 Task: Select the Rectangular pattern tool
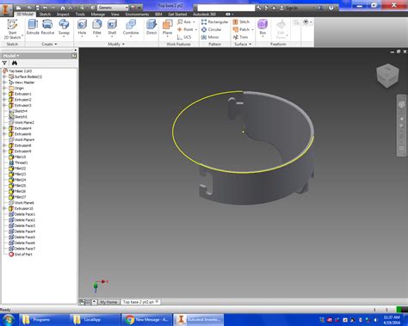click(214, 22)
